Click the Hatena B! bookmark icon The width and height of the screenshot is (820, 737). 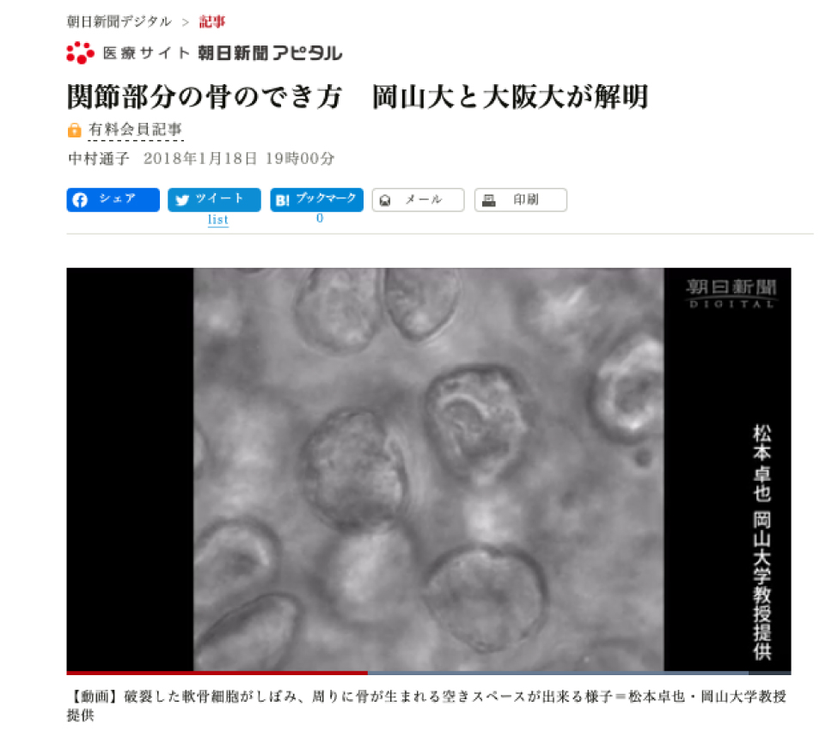[283, 200]
